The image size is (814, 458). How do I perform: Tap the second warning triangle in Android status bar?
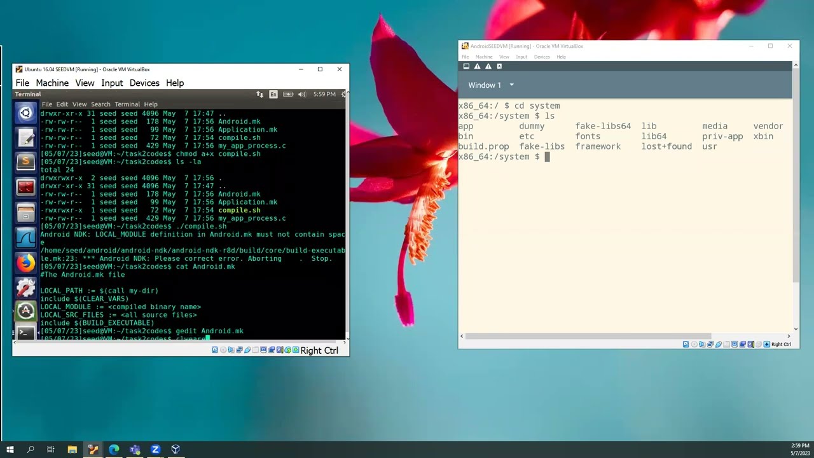[488, 66]
